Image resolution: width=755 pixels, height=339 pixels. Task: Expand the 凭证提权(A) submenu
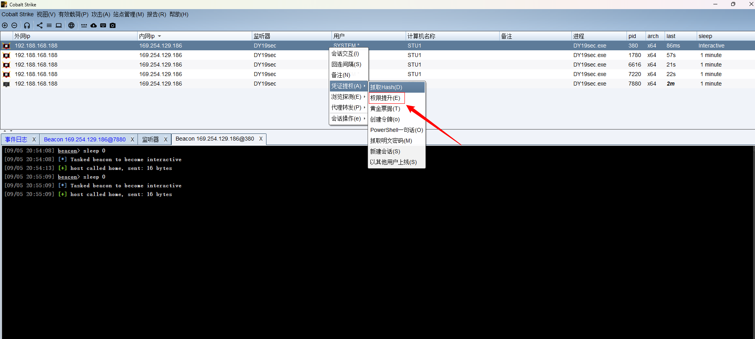coord(349,86)
